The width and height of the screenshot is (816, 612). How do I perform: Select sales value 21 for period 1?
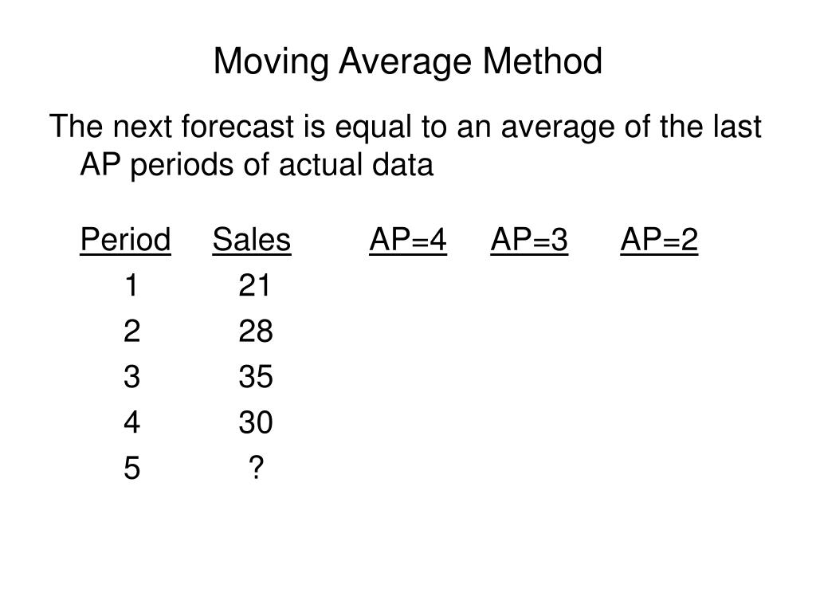(254, 285)
